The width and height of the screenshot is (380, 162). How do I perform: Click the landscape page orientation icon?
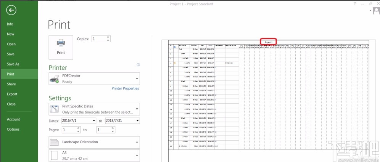54,143
